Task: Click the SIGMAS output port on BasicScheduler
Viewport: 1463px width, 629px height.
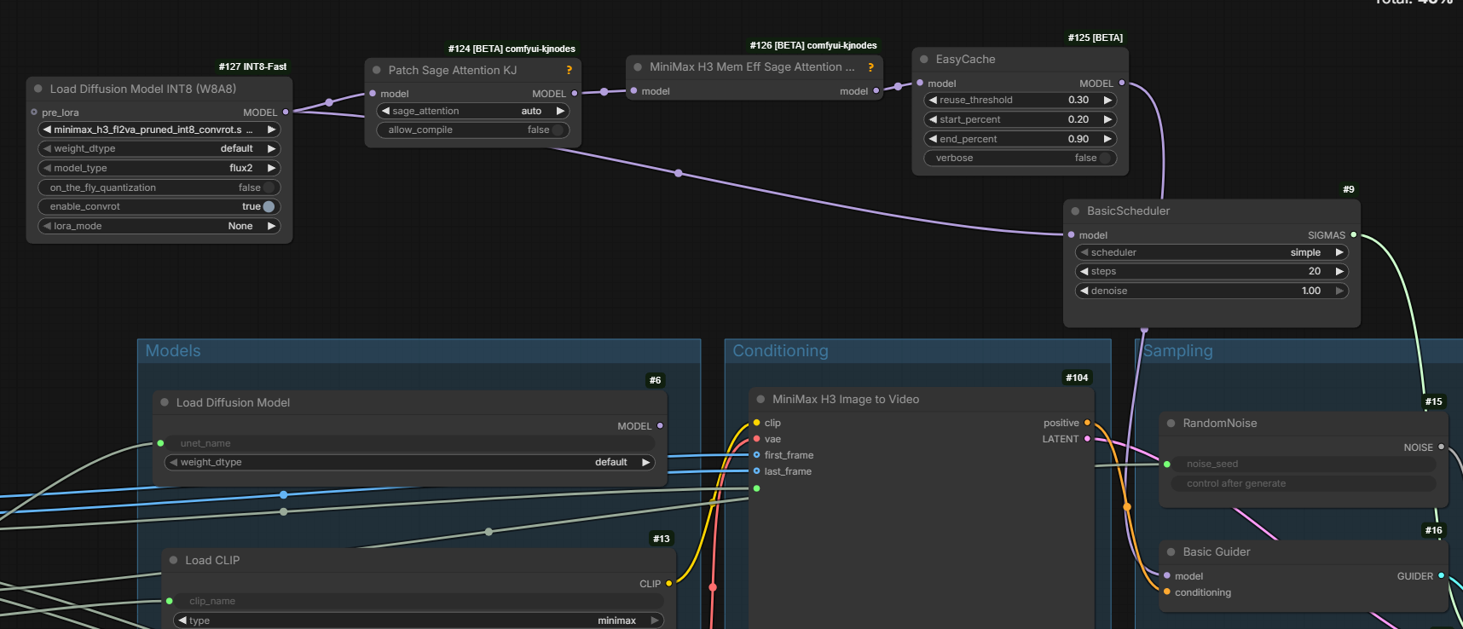Action: point(1353,235)
